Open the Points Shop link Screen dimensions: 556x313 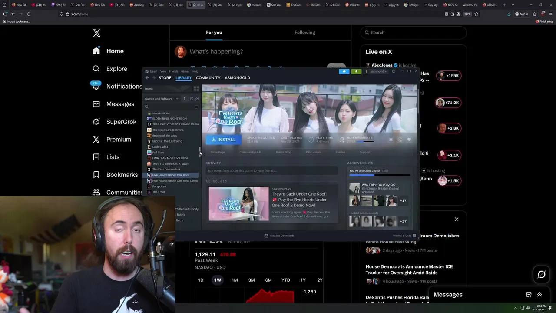pos(283,152)
